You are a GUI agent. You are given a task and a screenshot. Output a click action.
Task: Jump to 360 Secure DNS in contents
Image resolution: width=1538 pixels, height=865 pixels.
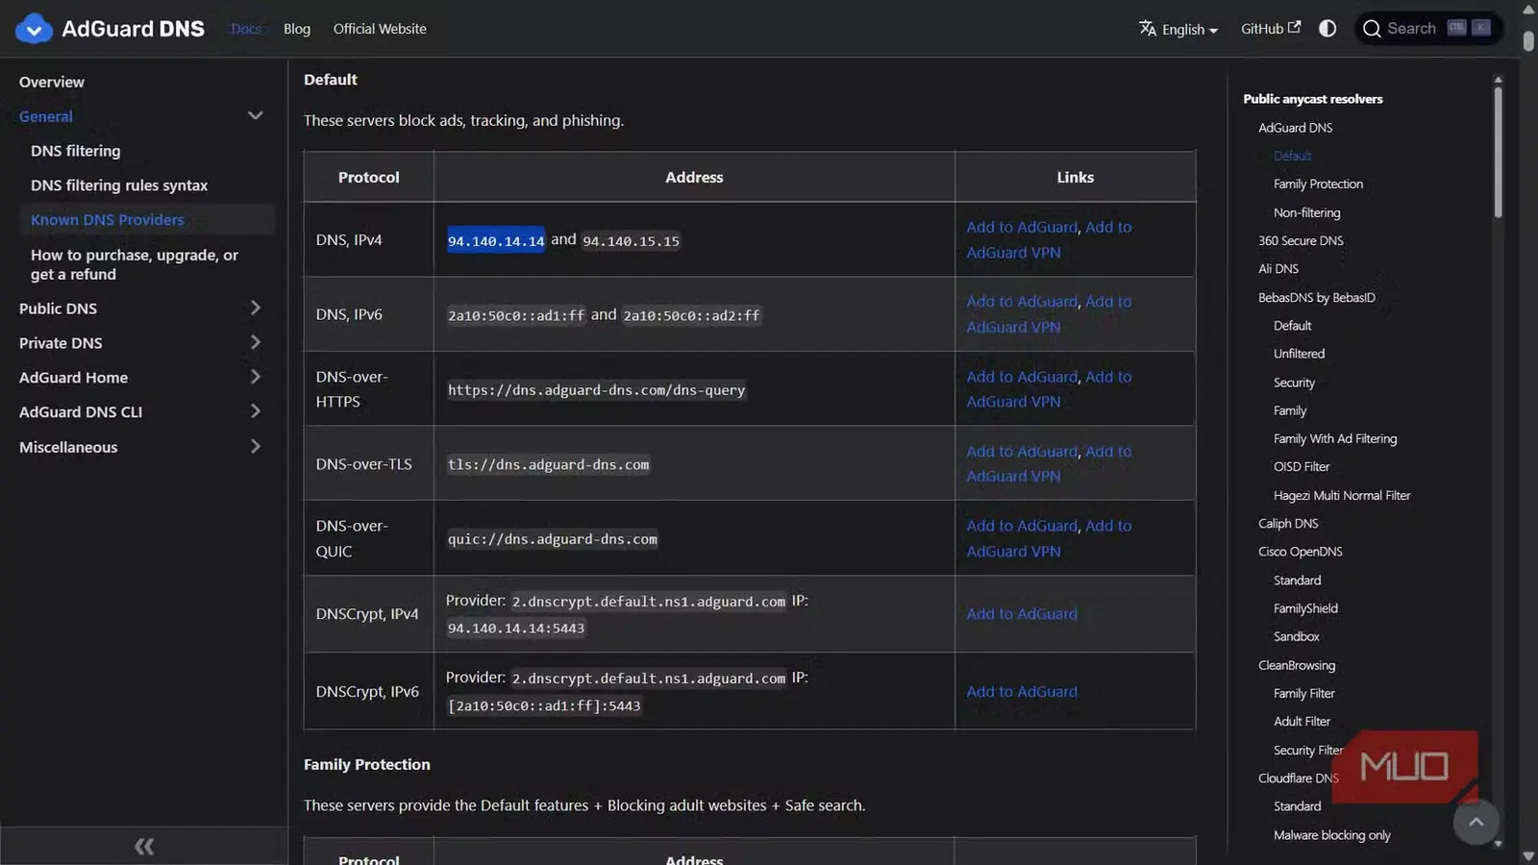[1301, 240]
